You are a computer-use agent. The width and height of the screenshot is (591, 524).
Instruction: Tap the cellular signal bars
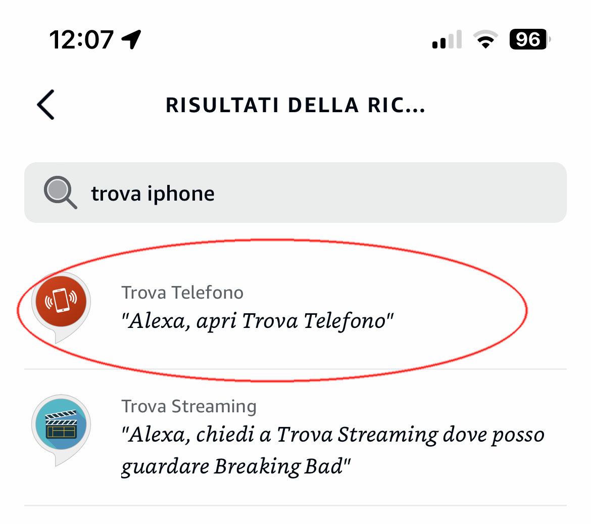(x=447, y=39)
